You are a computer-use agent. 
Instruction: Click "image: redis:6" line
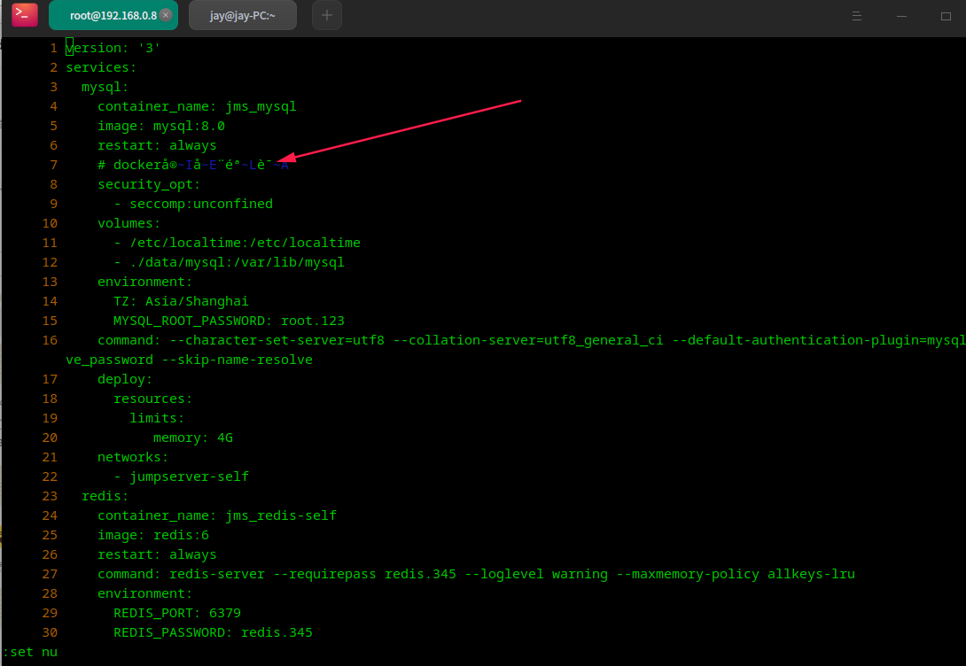coord(152,535)
